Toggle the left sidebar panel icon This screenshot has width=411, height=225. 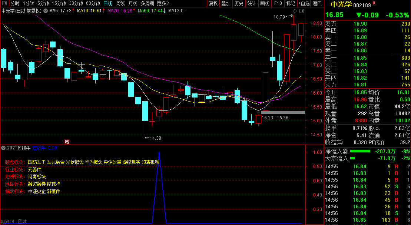click(x=5, y=3)
